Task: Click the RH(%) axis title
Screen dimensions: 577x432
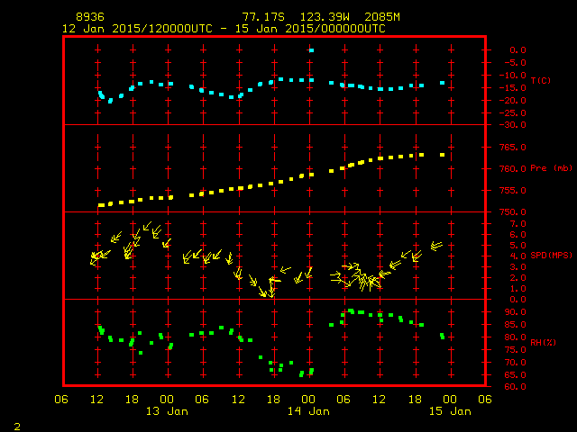Action: [543, 342]
